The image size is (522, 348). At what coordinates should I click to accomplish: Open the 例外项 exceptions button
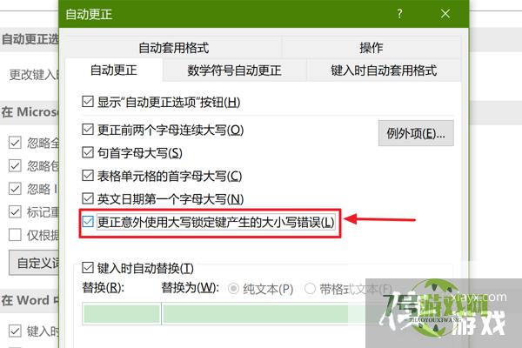tap(416, 133)
